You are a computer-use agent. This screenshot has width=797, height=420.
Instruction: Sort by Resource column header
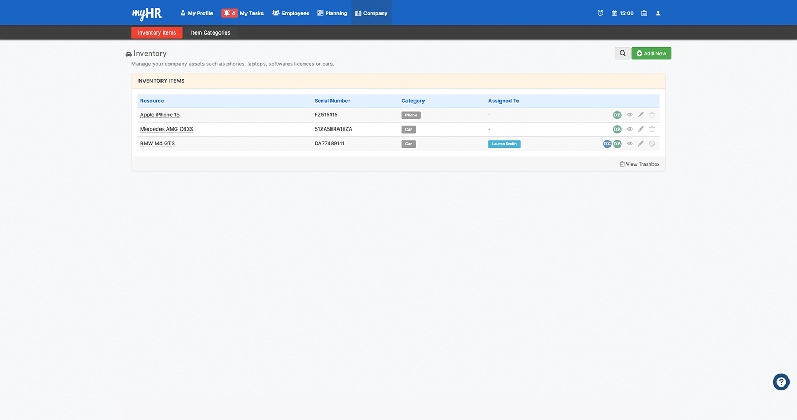point(152,101)
